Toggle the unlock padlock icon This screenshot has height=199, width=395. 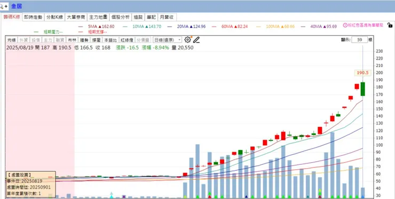tap(390, 25)
